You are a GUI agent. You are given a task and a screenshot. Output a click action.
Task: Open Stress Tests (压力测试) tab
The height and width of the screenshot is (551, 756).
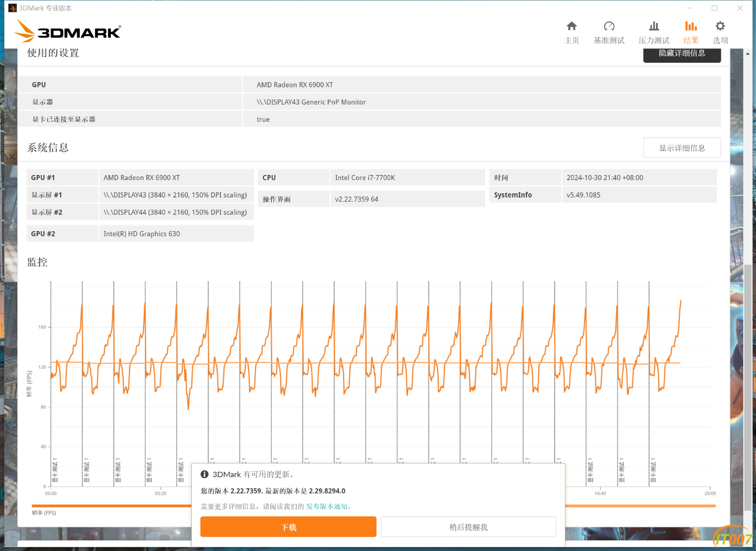coord(653,33)
